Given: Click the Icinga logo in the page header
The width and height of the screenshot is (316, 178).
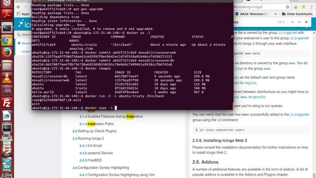Looking at the screenshot, I should pyautogui.click(x=24, y=24).
